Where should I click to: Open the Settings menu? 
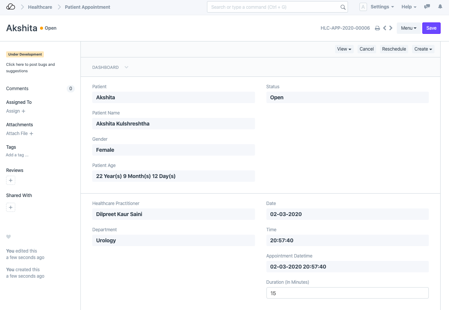point(382,7)
